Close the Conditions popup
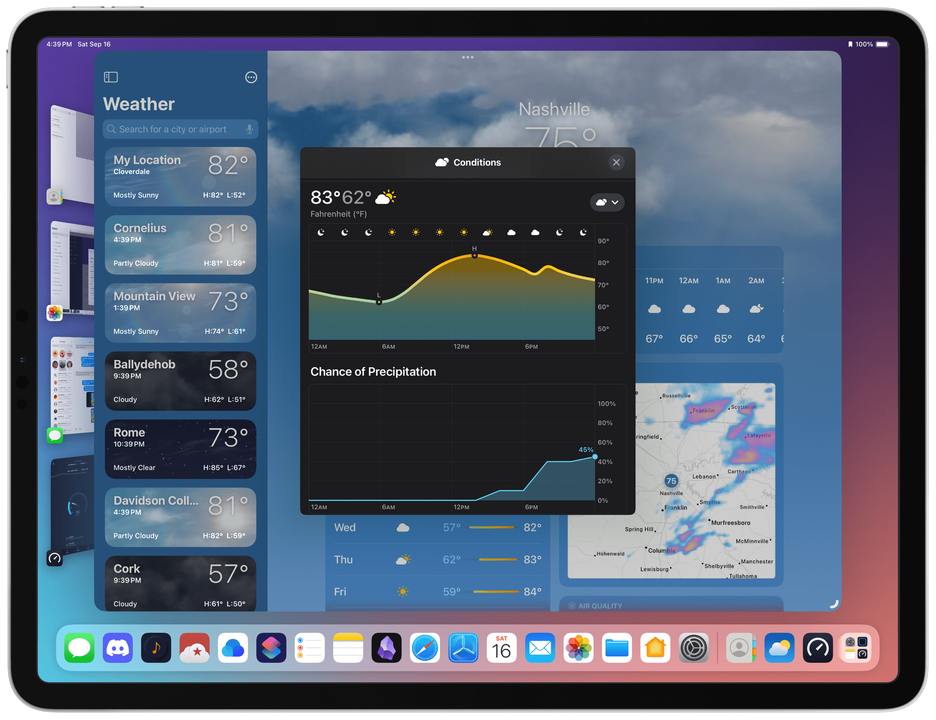 [x=617, y=161]
